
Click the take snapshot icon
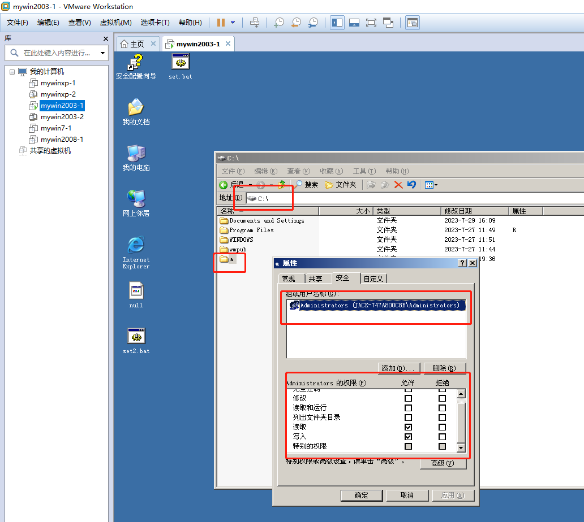(278, 23)
